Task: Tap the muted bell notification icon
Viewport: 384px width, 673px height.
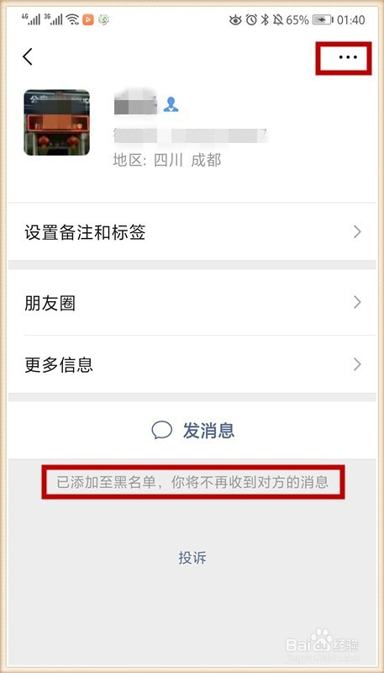Action: point(278,19)
